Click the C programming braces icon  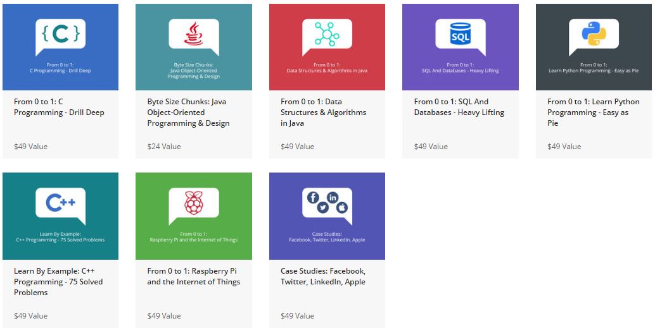pos(60,33)
